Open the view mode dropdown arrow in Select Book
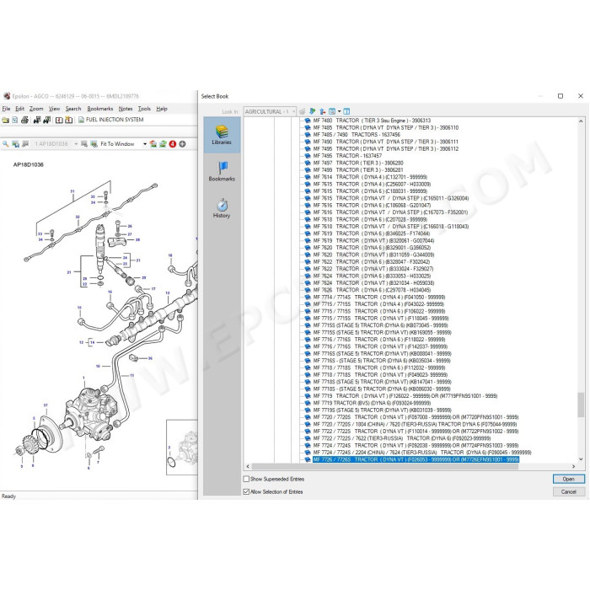 tap(339, 112)
